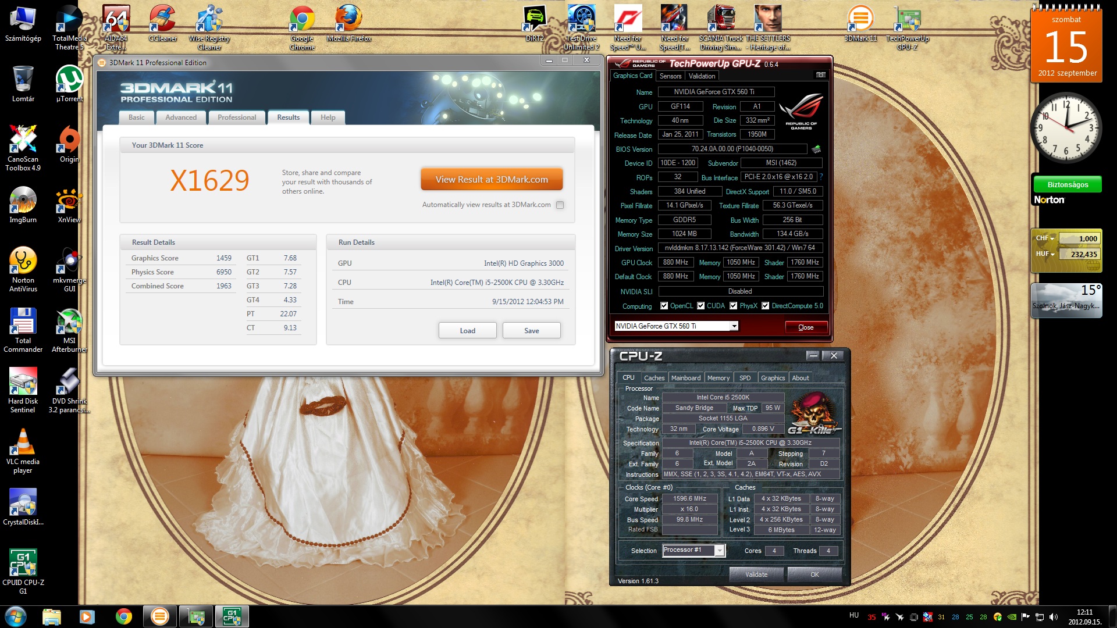Launch Test Drive Unlimited 2 shortcut
The width and height of the screenshot is (1117, 628).
pyautogui.click(x=581, y=27)
